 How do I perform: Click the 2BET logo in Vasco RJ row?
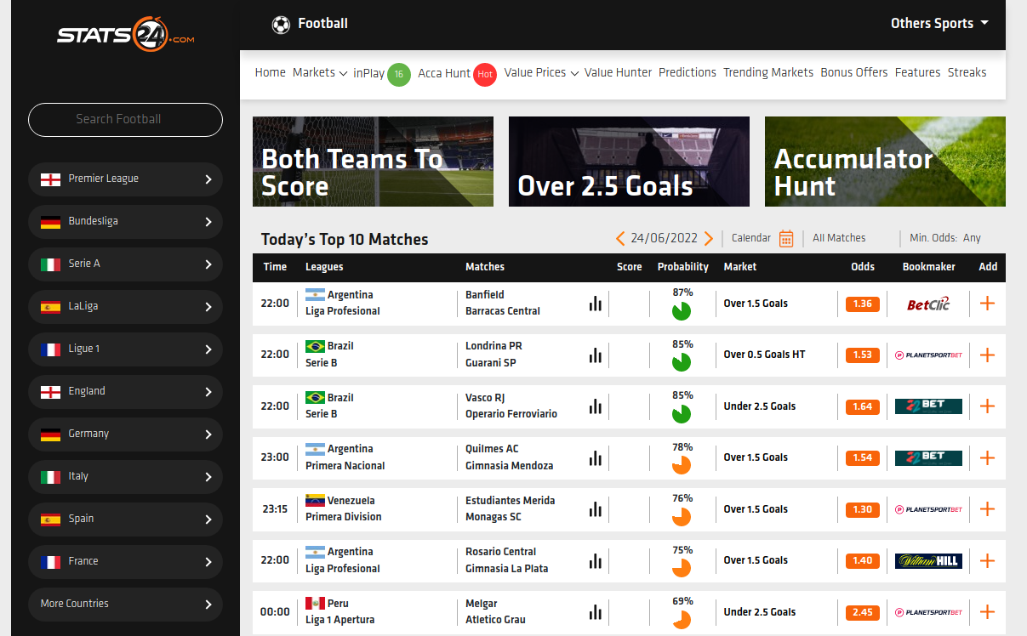pyautogui.click(x=928, y=406)
